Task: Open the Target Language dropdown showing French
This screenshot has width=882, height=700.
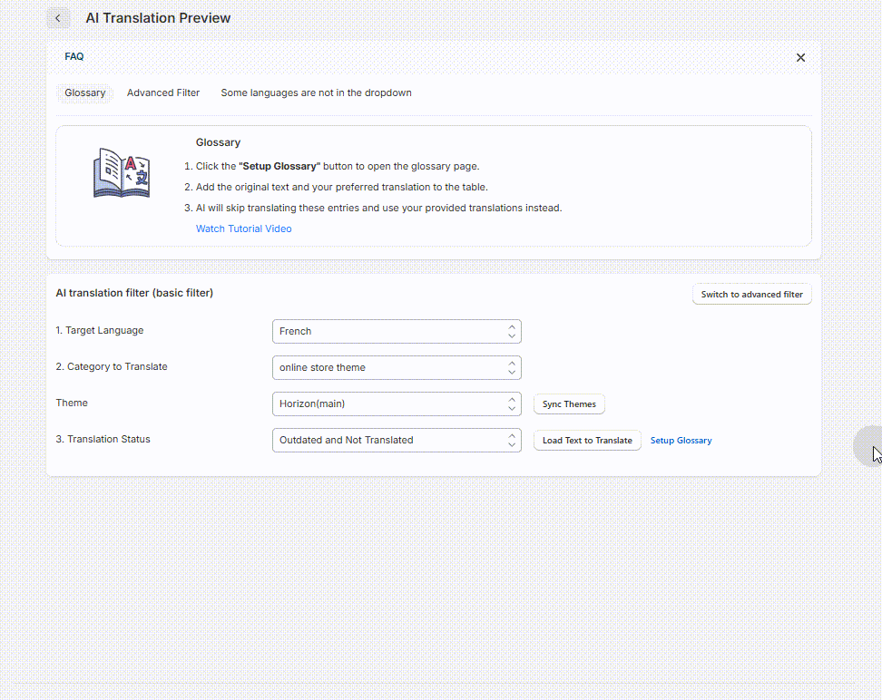Action: [x=397, y=331]
